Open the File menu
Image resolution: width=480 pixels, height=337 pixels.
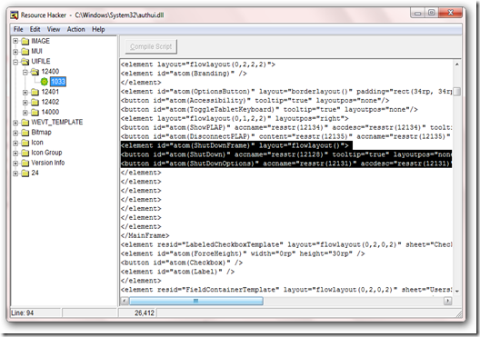click(x=18, y=29)
